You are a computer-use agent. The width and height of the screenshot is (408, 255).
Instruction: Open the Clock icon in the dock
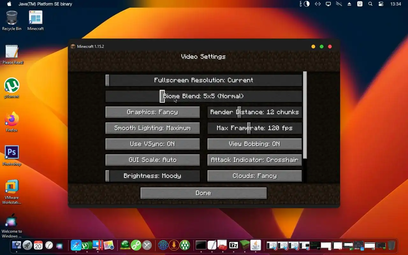49,245
